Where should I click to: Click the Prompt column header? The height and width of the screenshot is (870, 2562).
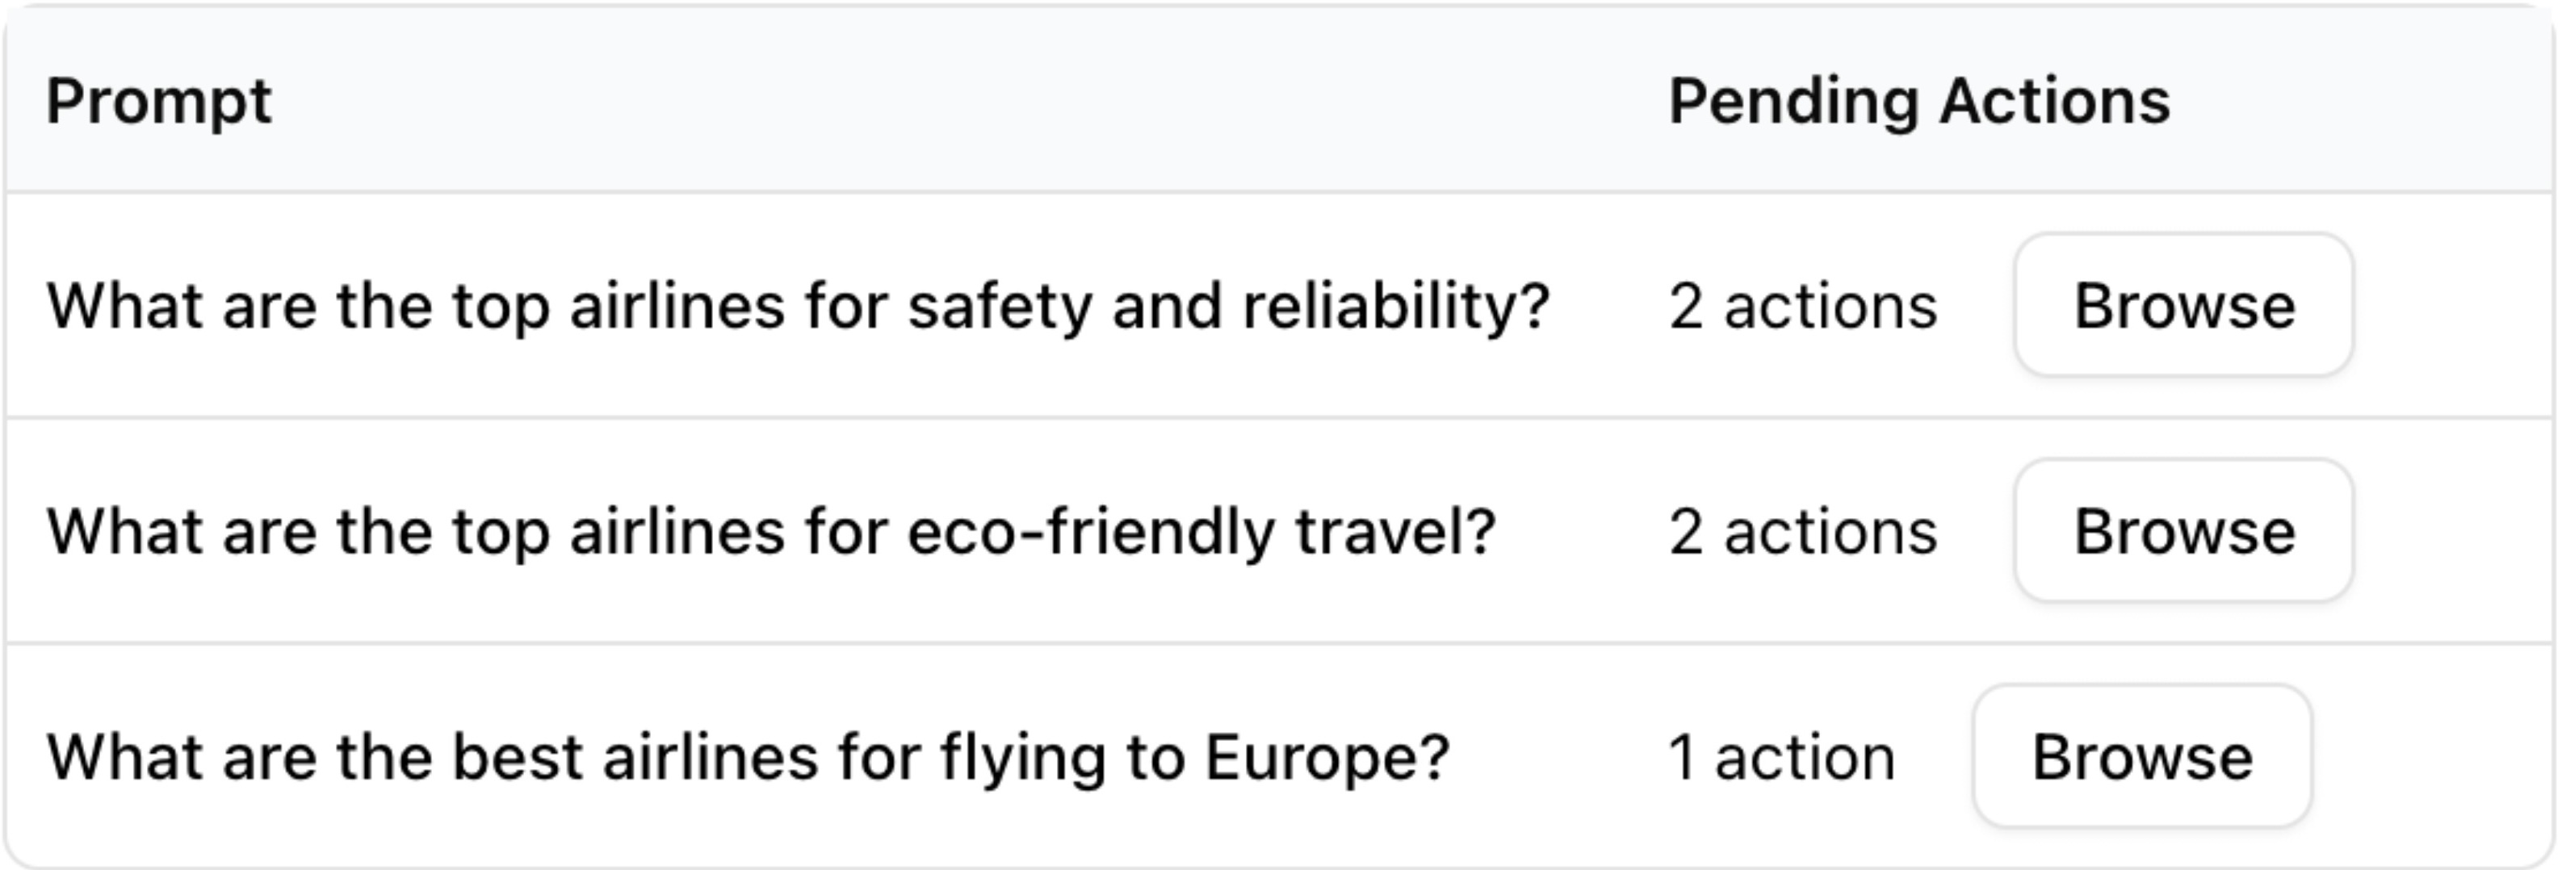click(159, 102)
